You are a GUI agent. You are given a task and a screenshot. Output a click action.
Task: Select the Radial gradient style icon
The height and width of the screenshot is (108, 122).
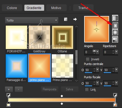pyautogui.click(x=115, y=40)
